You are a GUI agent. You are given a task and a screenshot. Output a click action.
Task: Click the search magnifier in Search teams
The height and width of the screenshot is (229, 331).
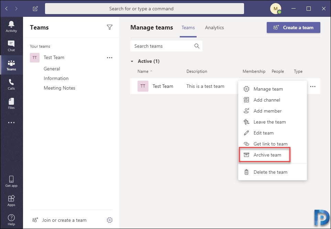tap(197, 46)
